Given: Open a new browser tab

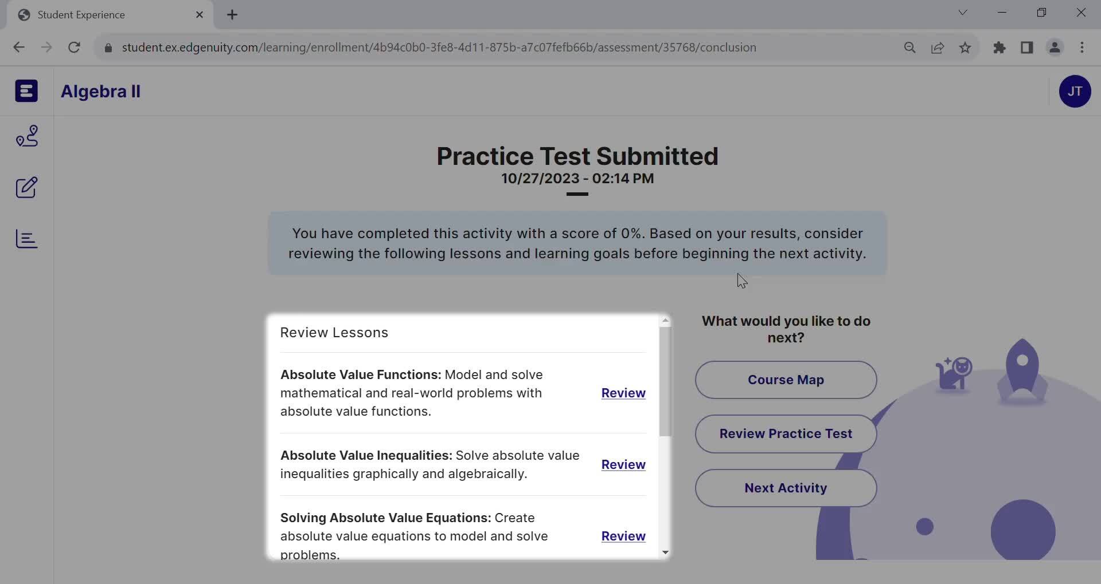Looking at the screenshot, I should (232, 15).
